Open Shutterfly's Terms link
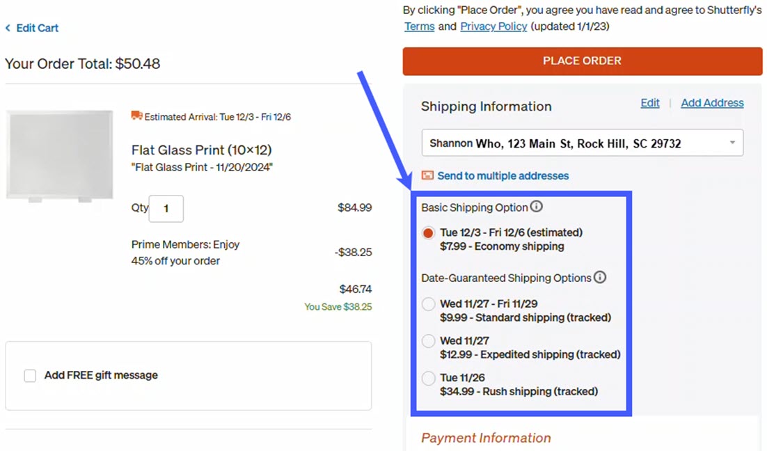 pos(419,26)
